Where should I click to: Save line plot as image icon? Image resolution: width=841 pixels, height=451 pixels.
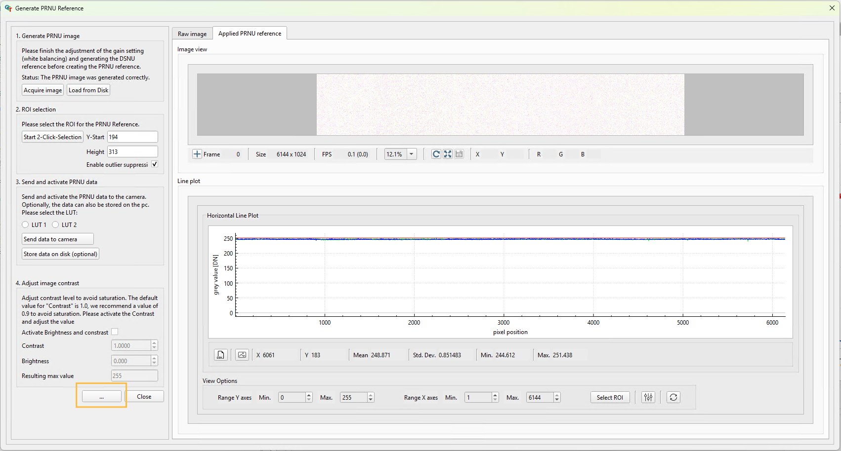click(x=242, y=355)
